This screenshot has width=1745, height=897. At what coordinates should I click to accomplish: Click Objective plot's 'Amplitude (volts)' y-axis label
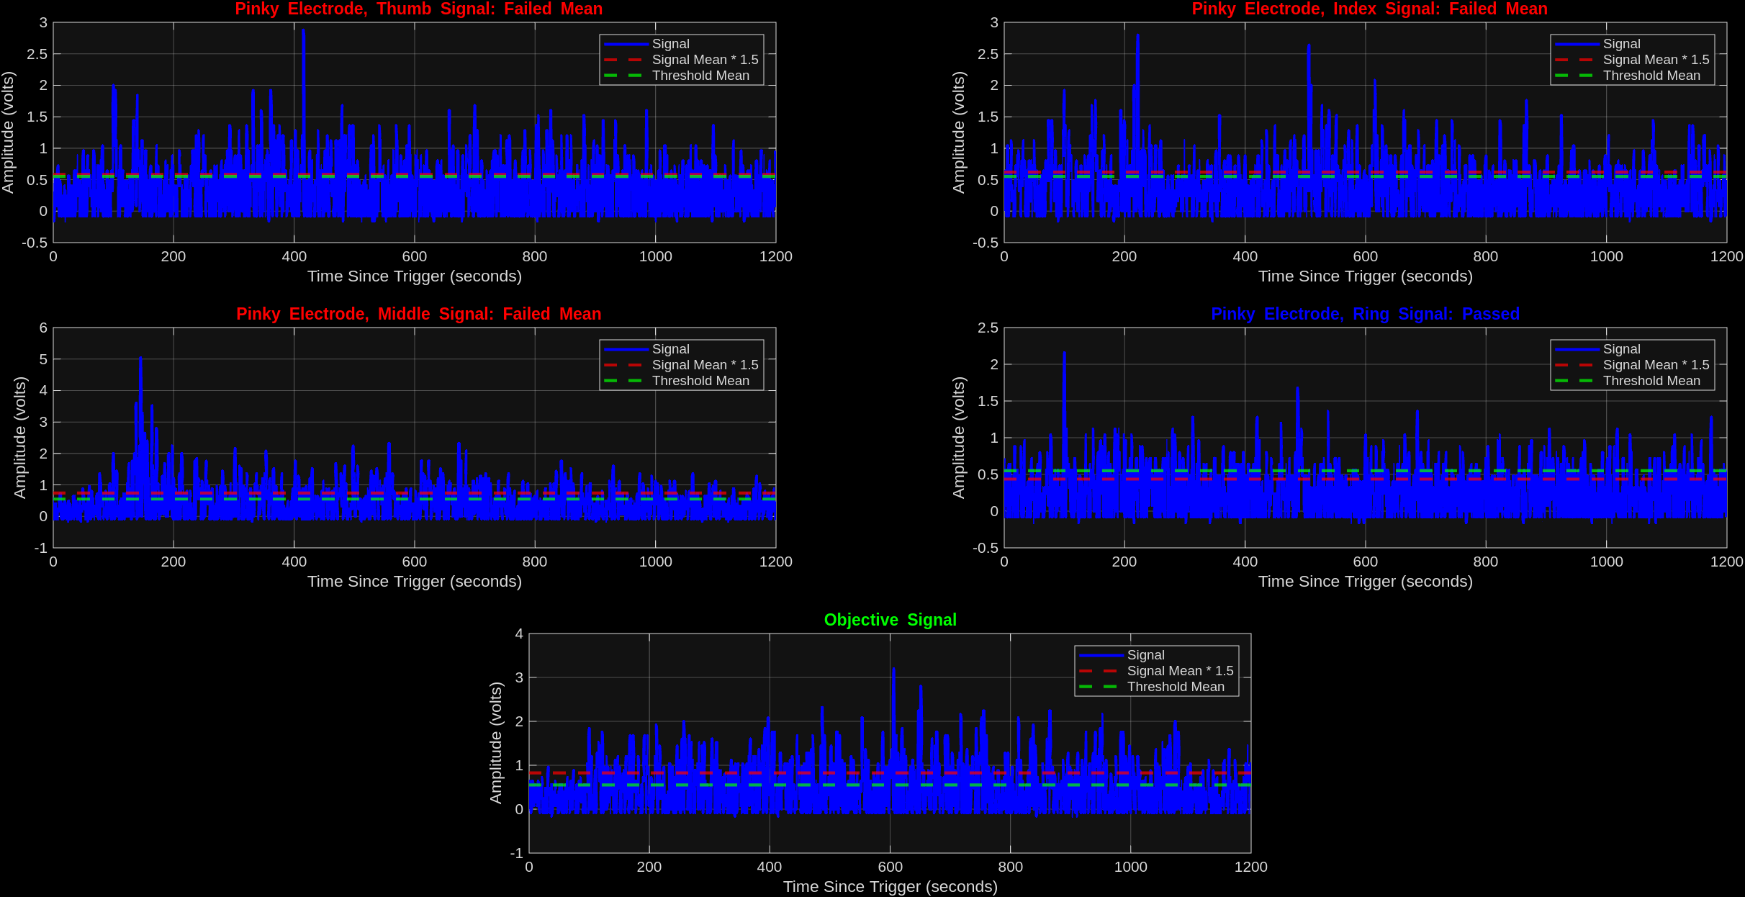(495, 743)
